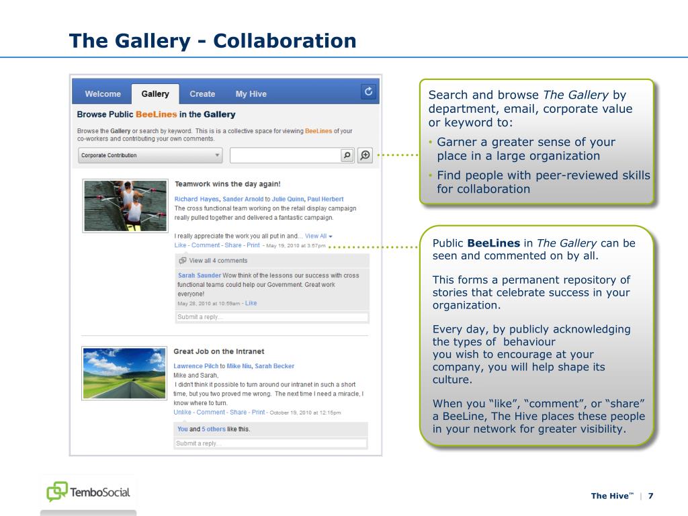Click the refresh icon in the blue tab bar
The width and height of the screenshot is (688, 516).
pos(369,91)
